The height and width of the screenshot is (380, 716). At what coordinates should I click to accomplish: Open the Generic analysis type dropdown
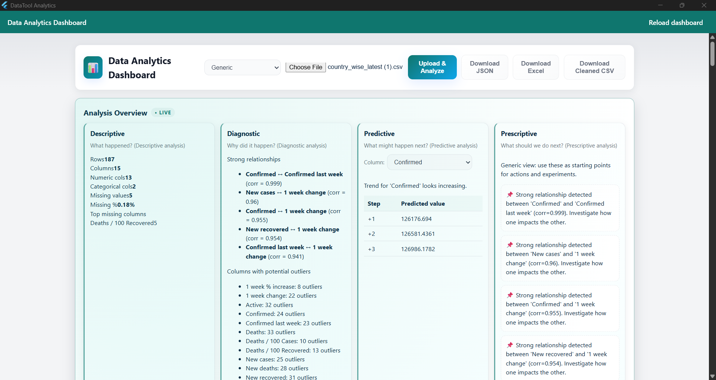pyautogui.click(x=242, y=67)
